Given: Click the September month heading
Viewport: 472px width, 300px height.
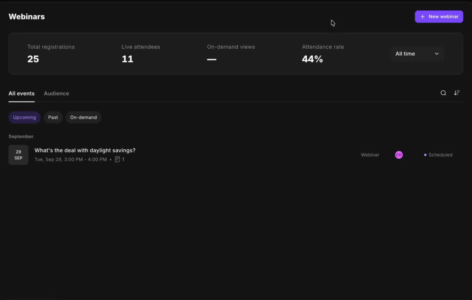Looking at the screenshot, I should tap(21, 136).
